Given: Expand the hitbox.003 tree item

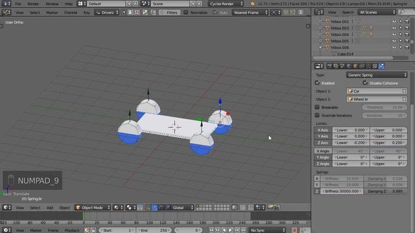Looking at the screenshot, I should [320, 28].
